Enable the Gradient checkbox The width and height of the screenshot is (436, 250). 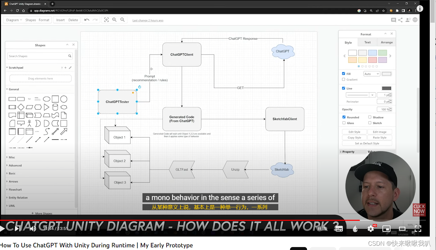click(x=343, y=80)
